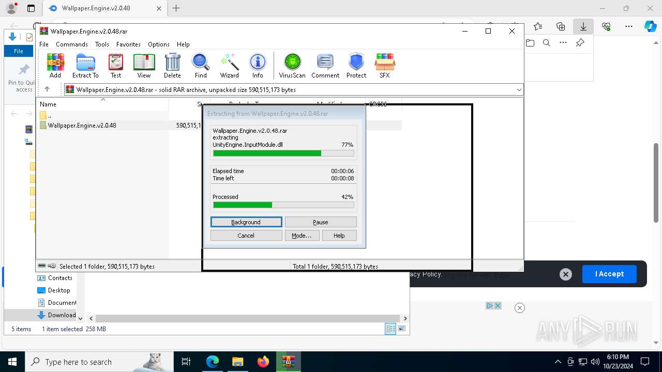Open Edge favorites star icon
Screen dimensions: 662x372
point(538,26)
